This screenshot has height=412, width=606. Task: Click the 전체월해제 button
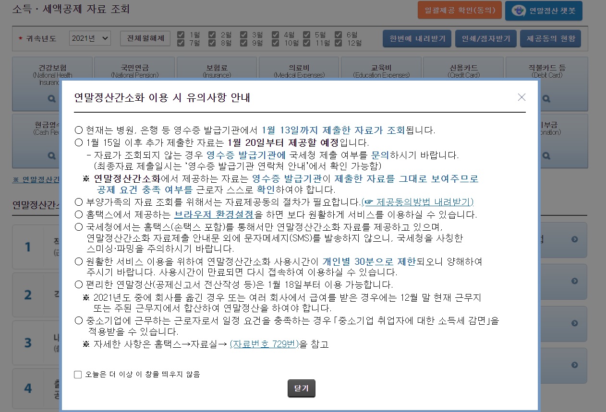[x=145, y=38]
